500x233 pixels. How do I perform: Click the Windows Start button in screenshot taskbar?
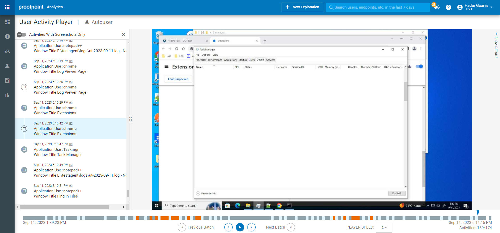click(157, 206)
